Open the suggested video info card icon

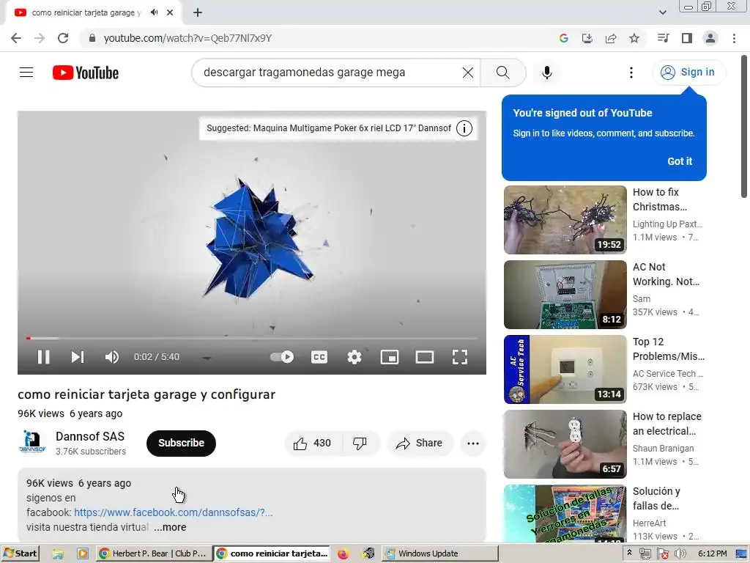464,128
